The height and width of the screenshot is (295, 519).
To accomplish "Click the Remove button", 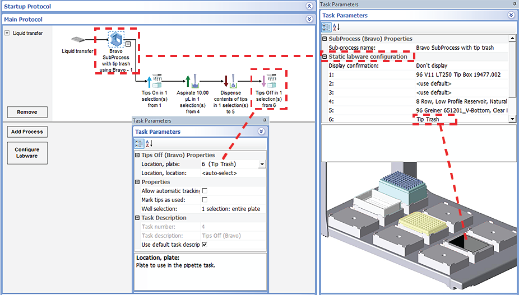I will (x=27, y=112).
